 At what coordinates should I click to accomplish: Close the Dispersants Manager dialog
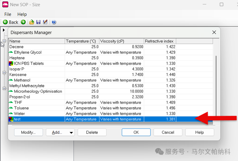214,32
